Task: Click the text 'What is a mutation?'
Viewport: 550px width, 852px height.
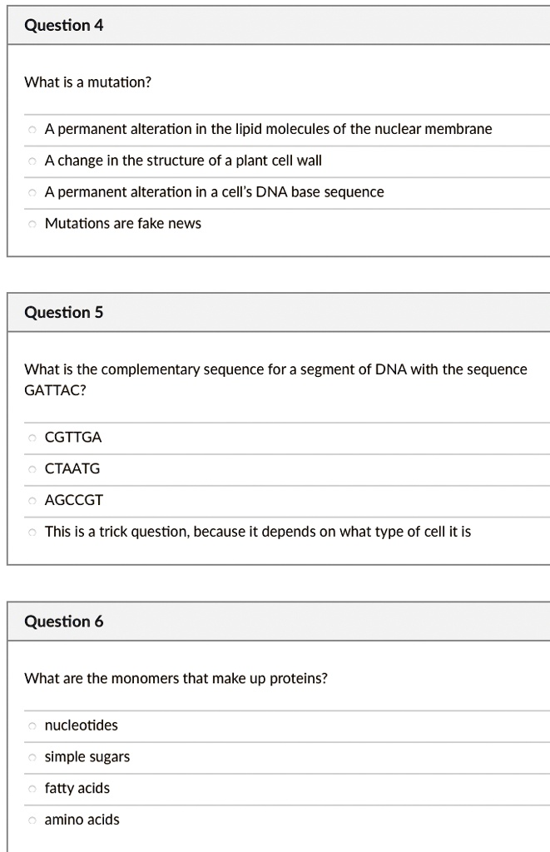Action: point(87,82)
